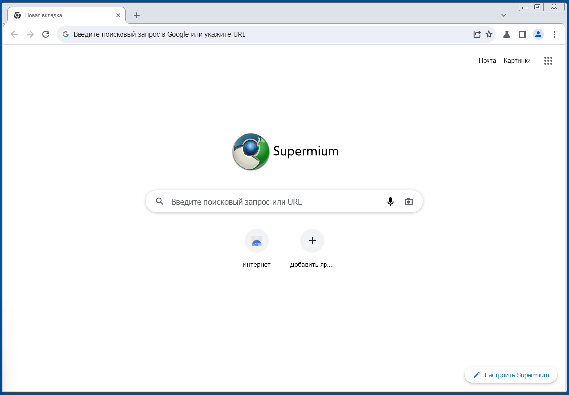Open the Почта link
The height and width of the screenshot is (395, 569).
pyautogui.click(x=487, y=61)
